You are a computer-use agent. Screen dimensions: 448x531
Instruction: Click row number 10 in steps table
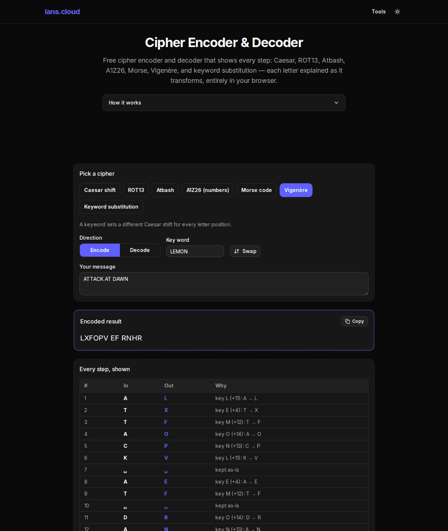coord(87,506)
